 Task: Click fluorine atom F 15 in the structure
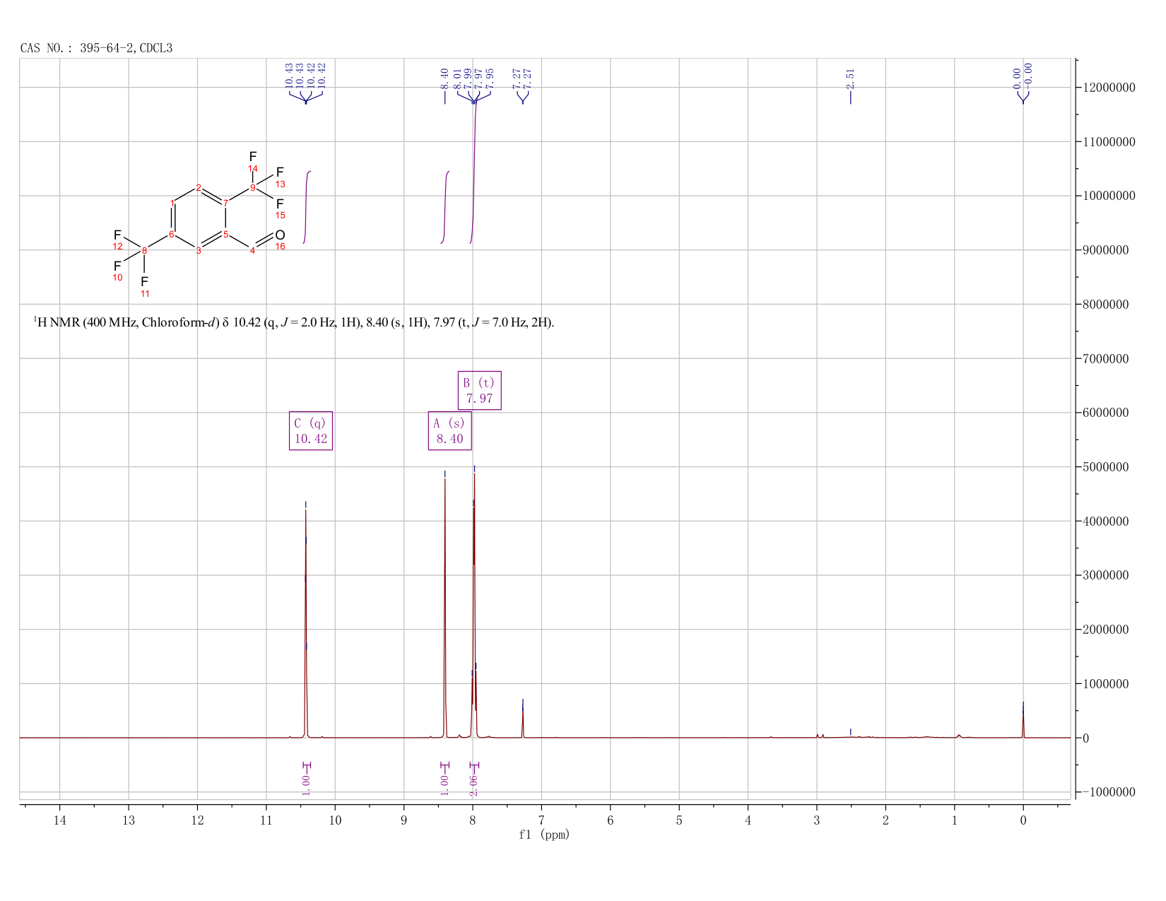coord(280,204)
